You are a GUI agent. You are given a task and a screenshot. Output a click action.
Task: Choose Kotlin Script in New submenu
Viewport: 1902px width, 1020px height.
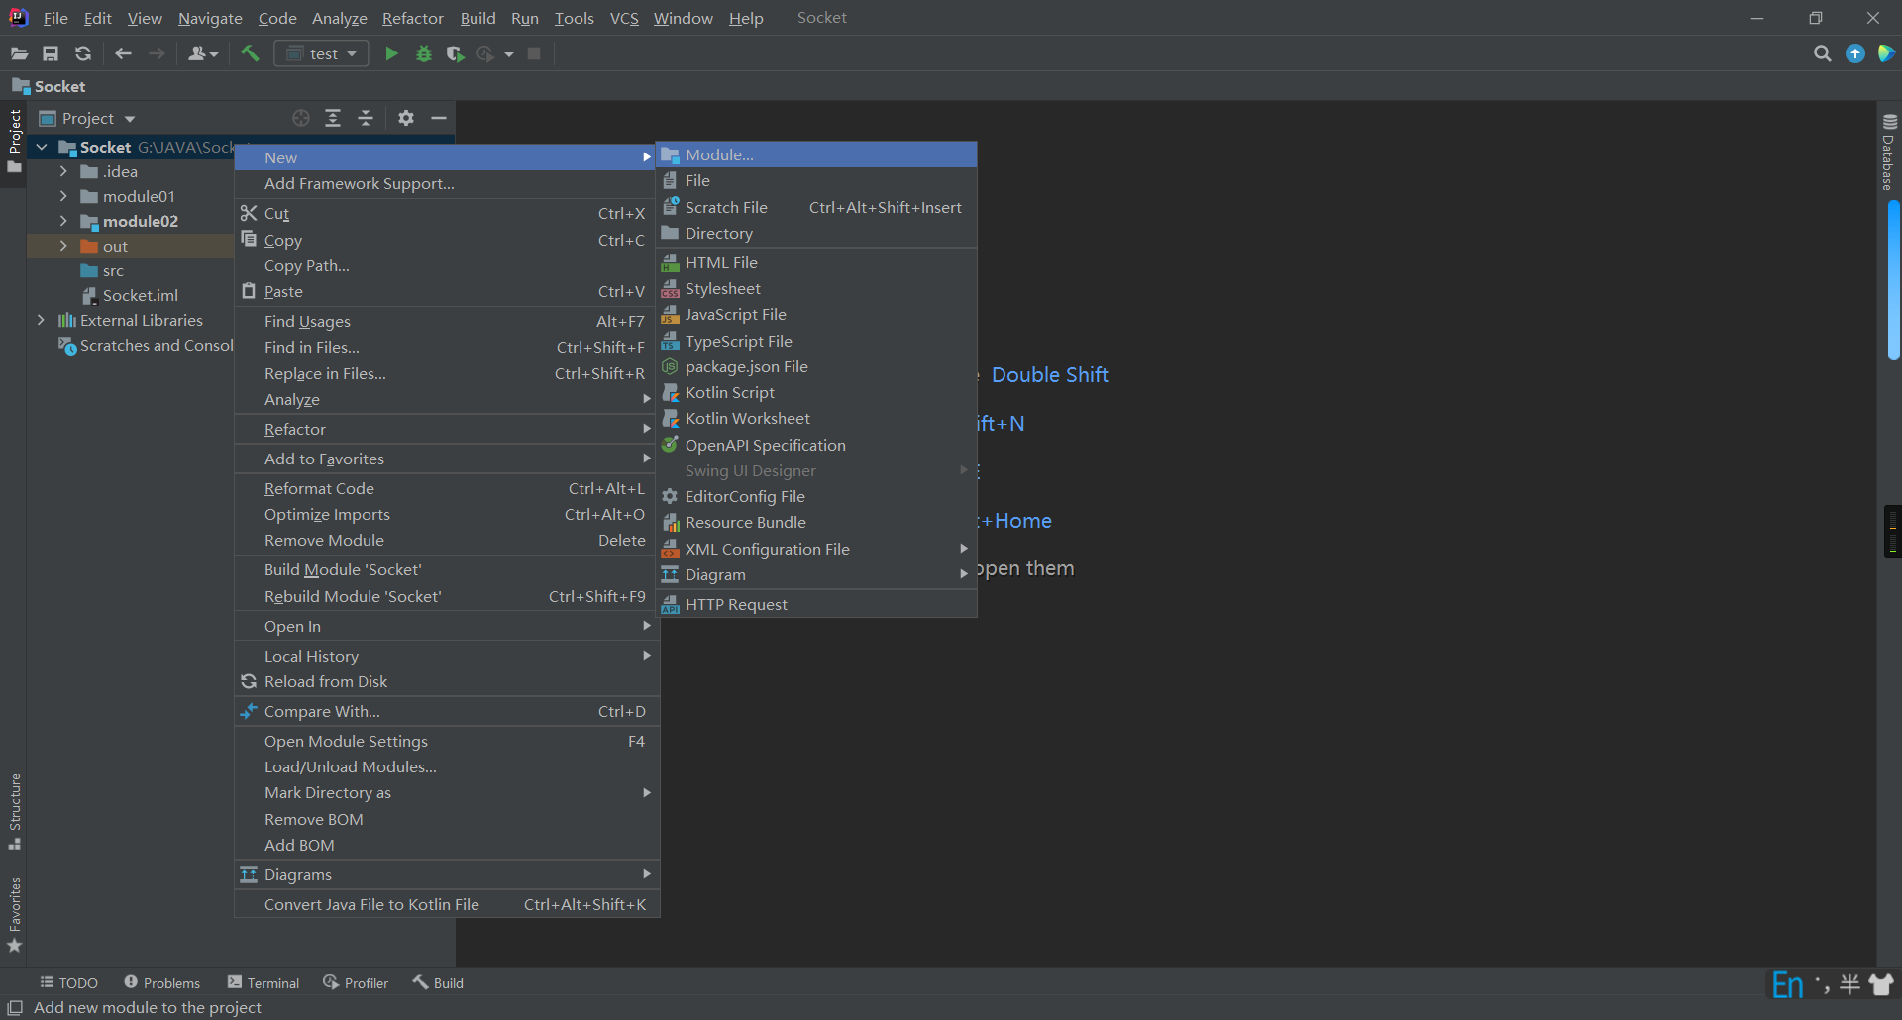point(816,392)
